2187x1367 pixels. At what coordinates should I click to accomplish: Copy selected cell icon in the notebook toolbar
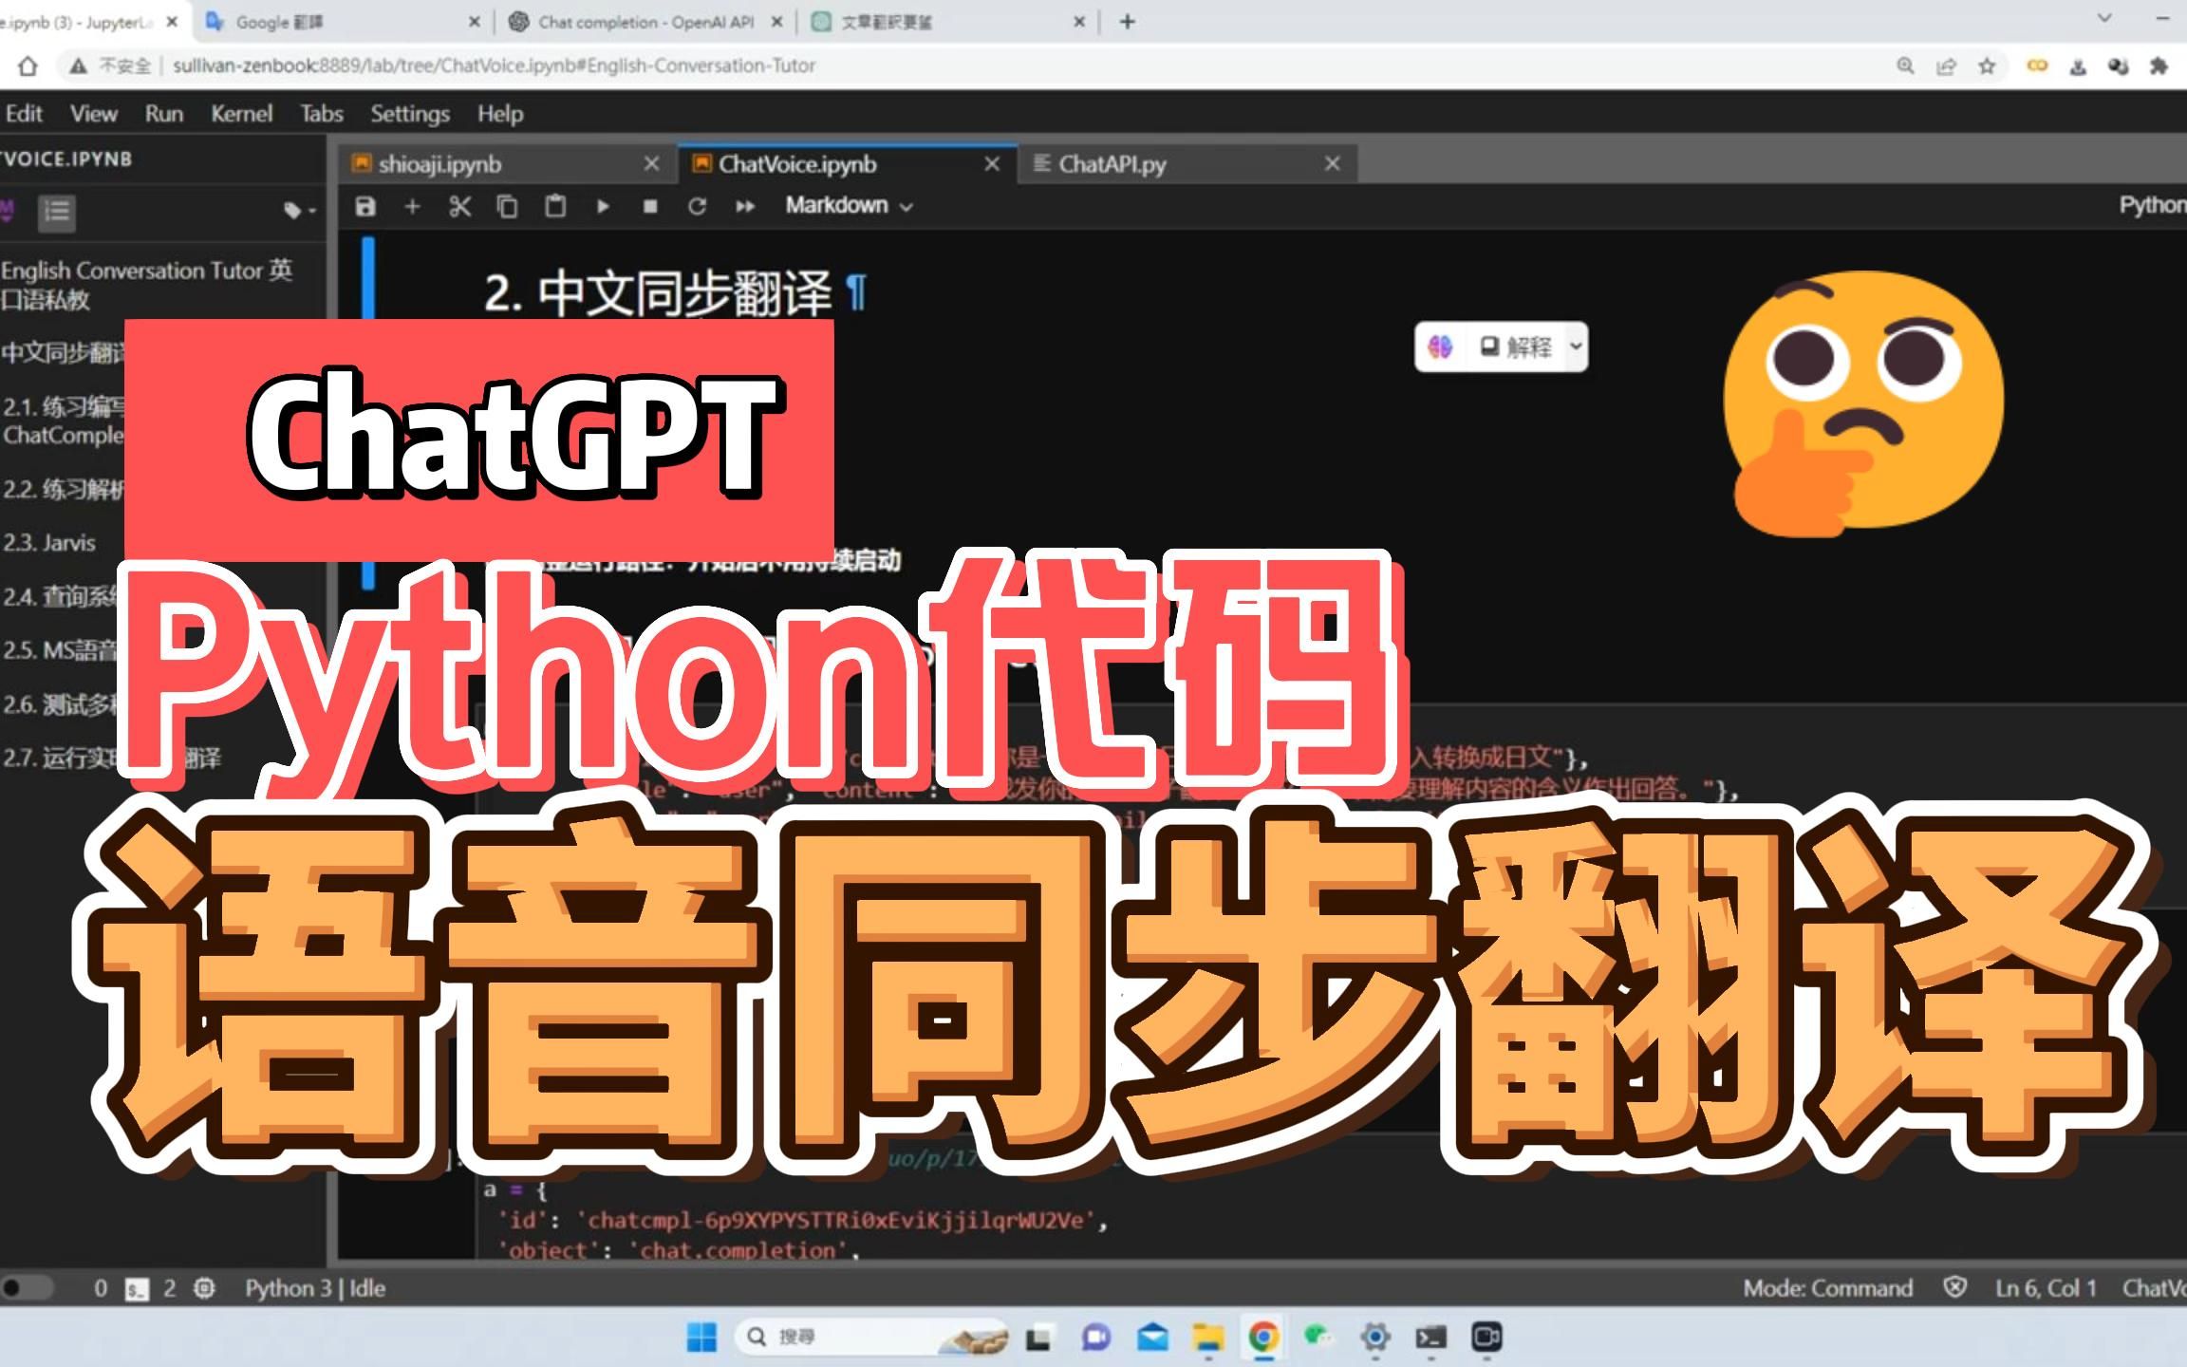pos(508,206)
